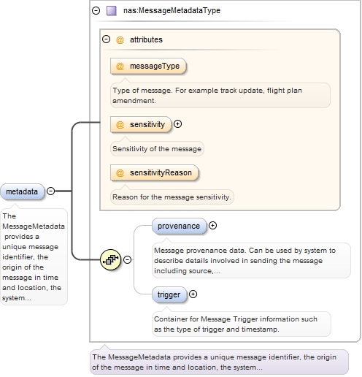The image size is (362, 377).
Task: Select the trigger element node
Action: click(169, 294)
